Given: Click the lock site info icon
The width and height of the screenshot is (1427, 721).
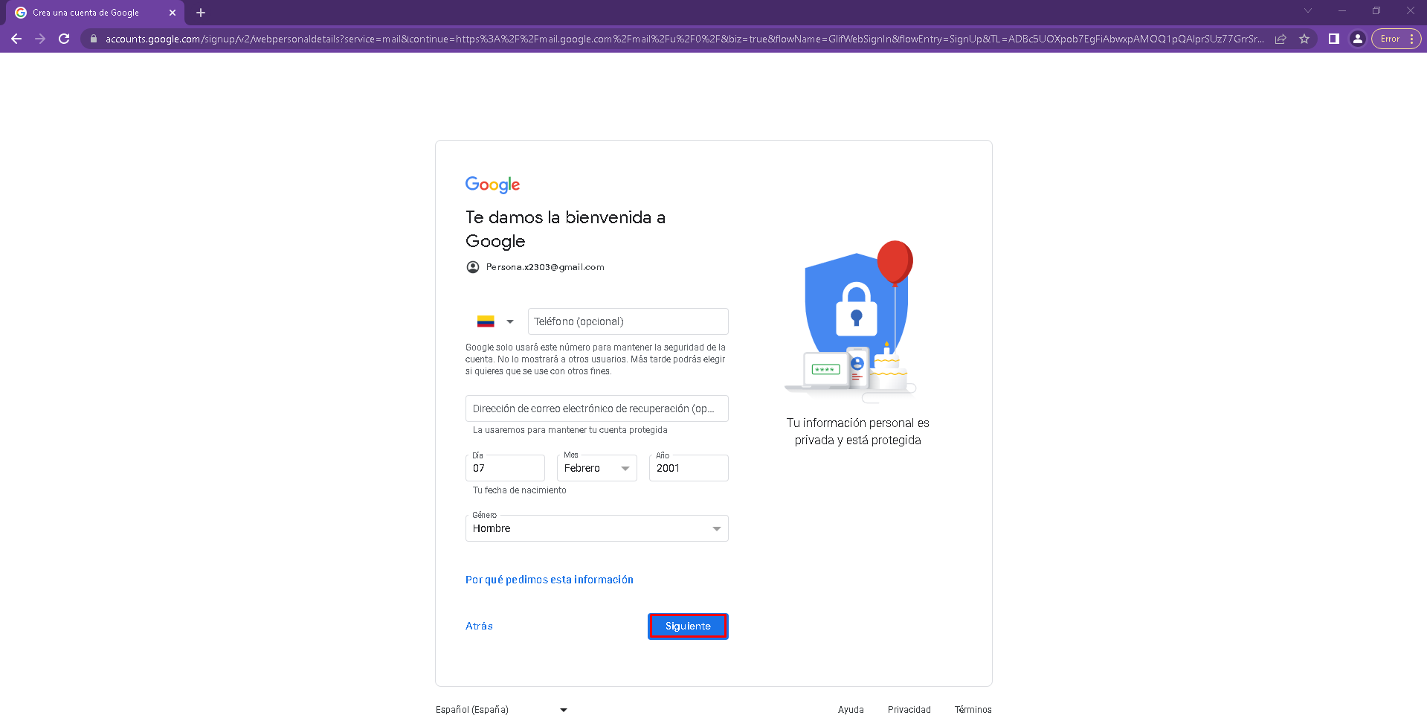Looking at the screenshot, I should pyautogui.click(x=94, y=39).
